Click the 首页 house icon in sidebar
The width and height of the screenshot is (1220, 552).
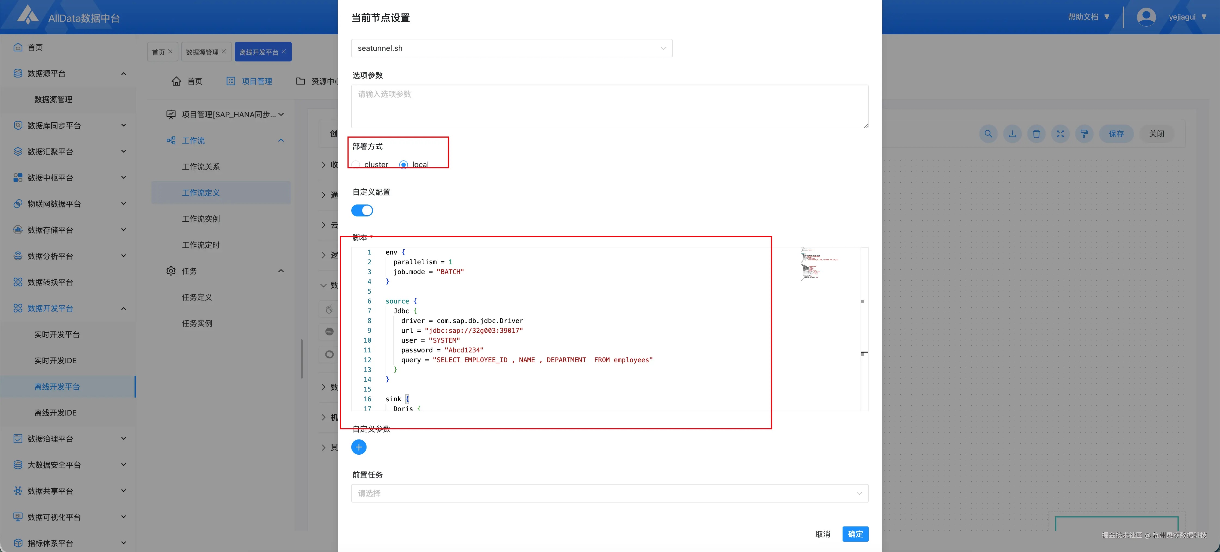[18, 47]
